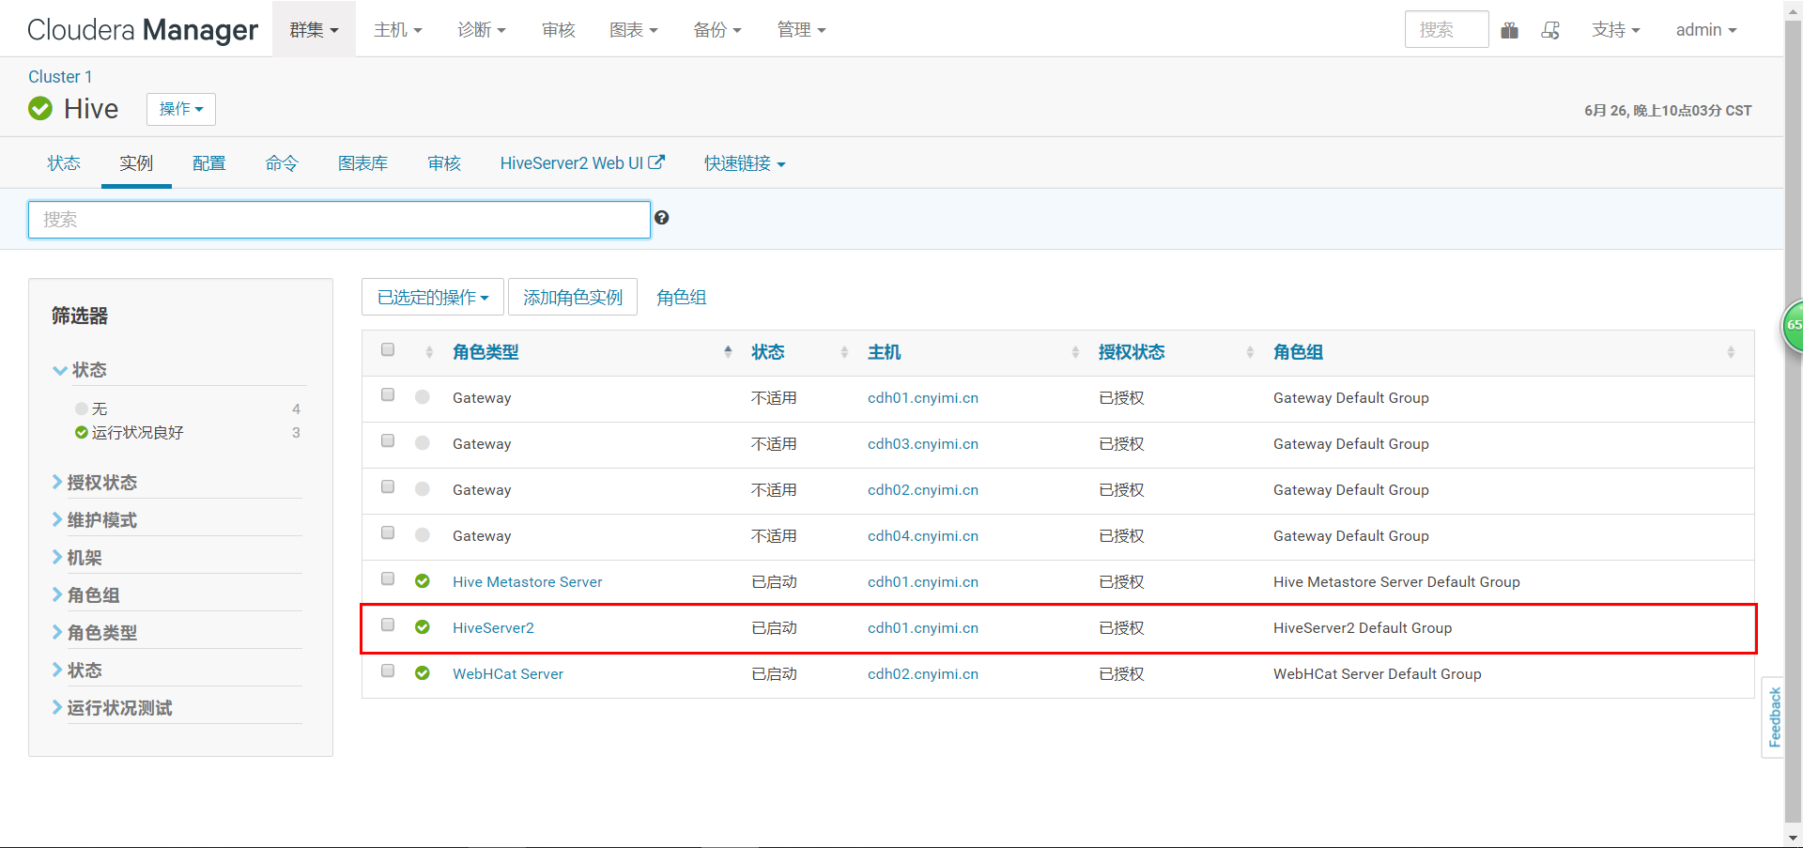Click started status icon of Hive Metastore Server
Image resolution: width=1803 pixels, height=848 pixels.
pos(423,580)
